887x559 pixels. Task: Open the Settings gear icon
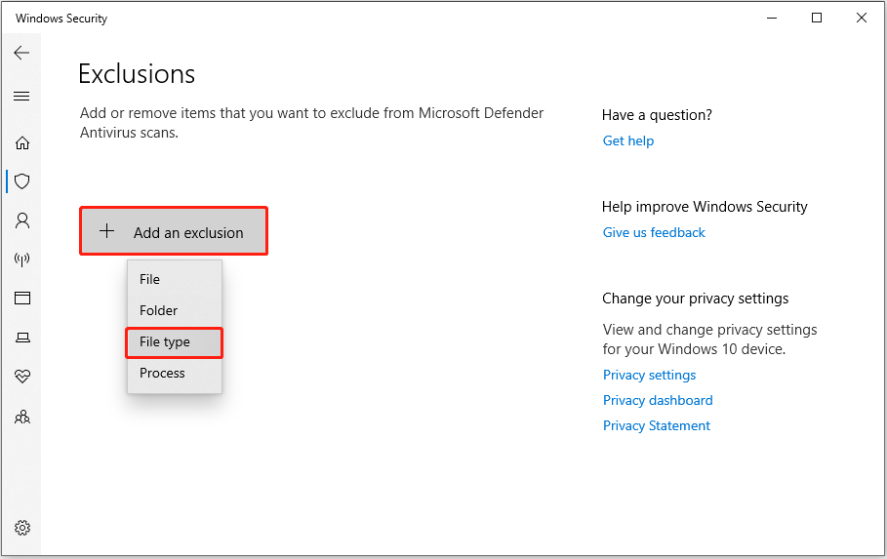pos(21,528)
